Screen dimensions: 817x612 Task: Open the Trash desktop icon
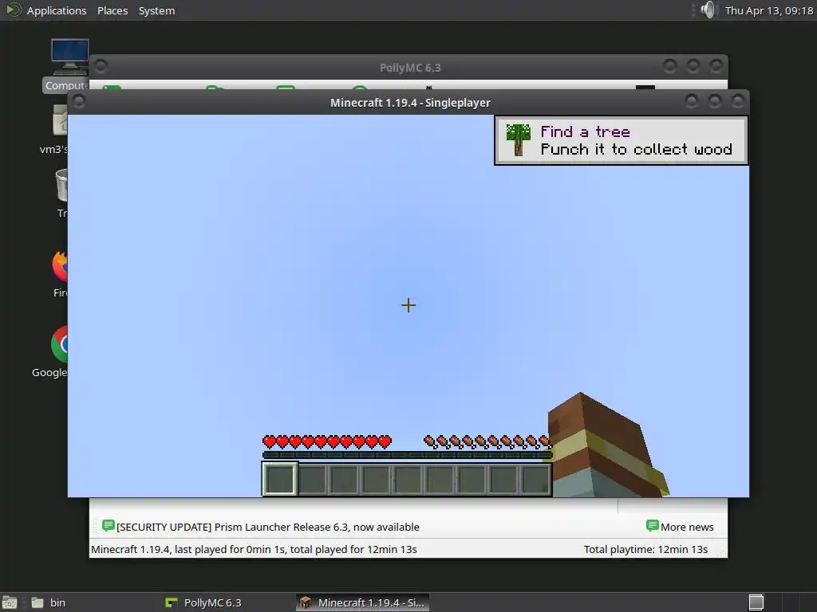pyautogui.click(x=62, y=193)
